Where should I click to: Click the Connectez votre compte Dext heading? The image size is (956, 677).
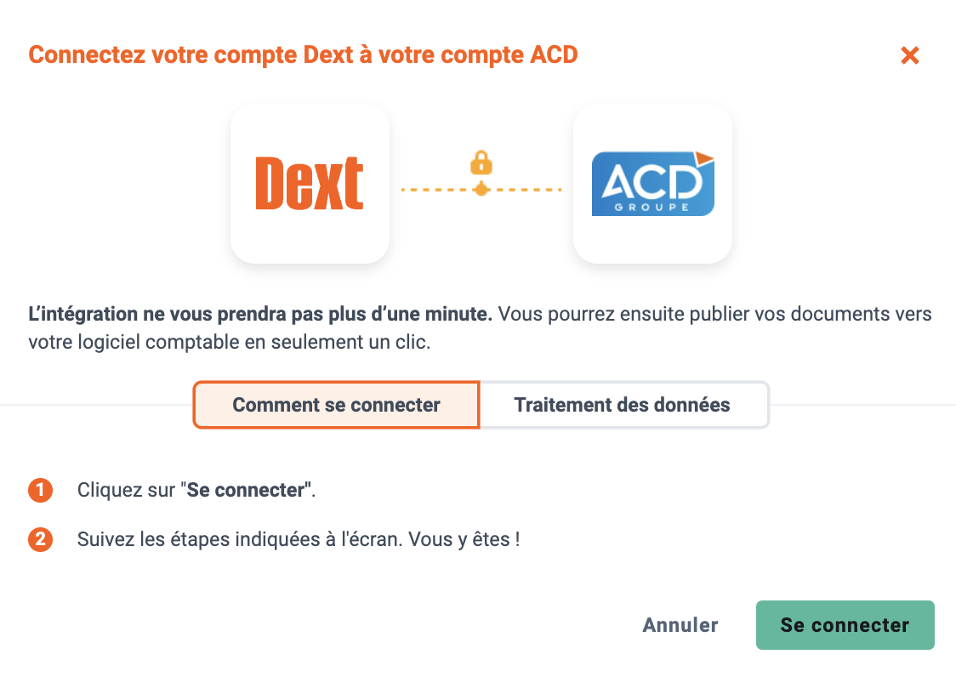(303, 55)
